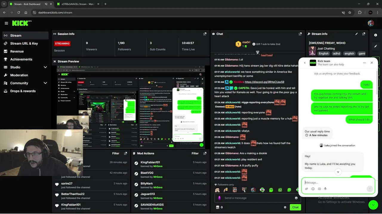Viewport: 382px width, 214px height.
Task: Jump to latest Kick team message
Action: (338, 172)
